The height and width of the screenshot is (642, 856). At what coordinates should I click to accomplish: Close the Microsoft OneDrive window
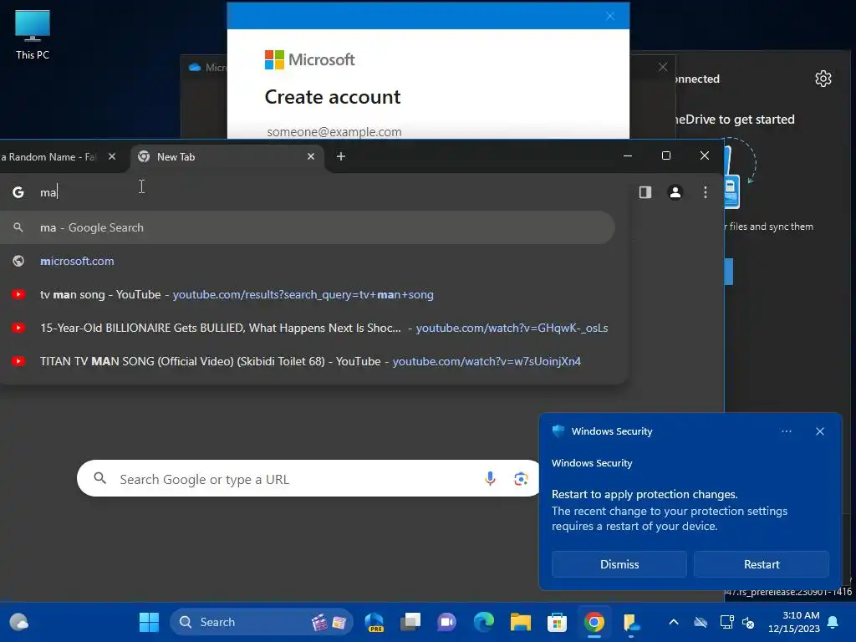point(663,67)
